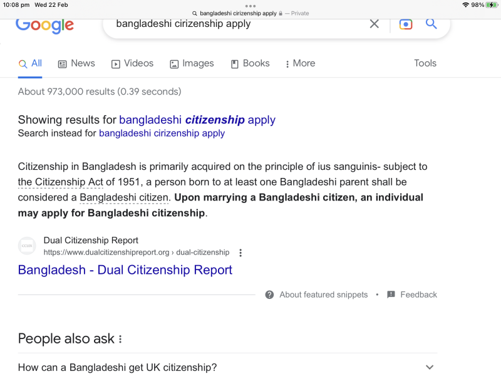Open the Videos results tab
This screenshot has width=501, height=376.
(132, 63)
